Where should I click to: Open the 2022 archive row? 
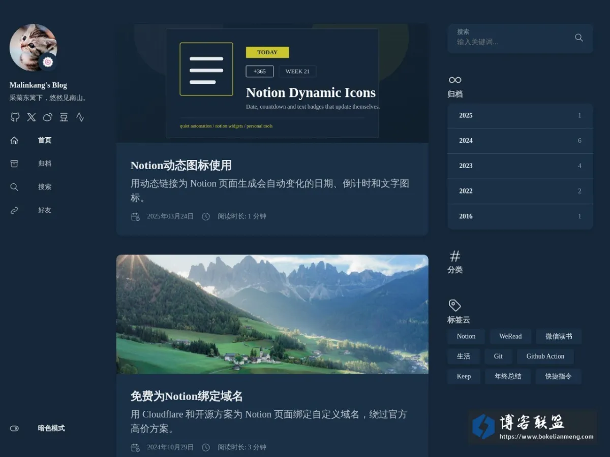[x=520, y=191]
